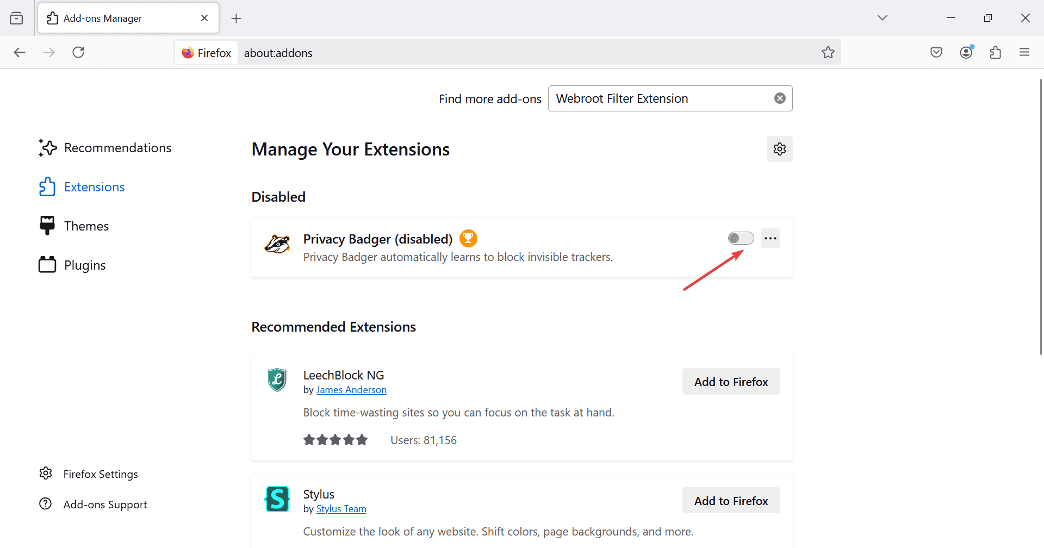The height and width of the screenshot is (548, 1044).
Task: Click the page vertical scrollbar
Action: click(1040, 217)
